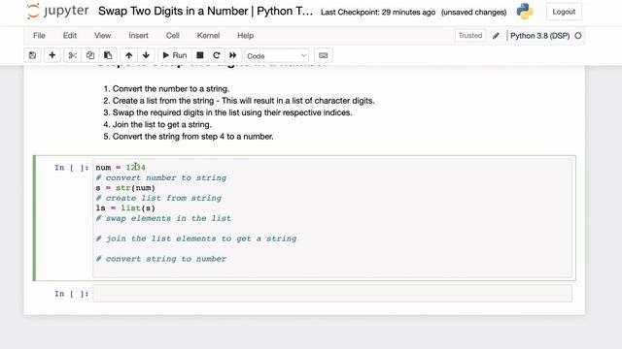Click the code line 'num = 1234'
The height and width of the screenshot is (349, 622).
121,168
